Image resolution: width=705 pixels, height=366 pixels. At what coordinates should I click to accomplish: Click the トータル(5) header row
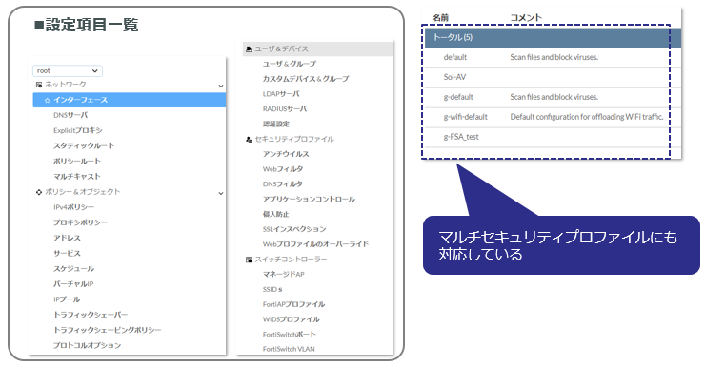point(553,38)
